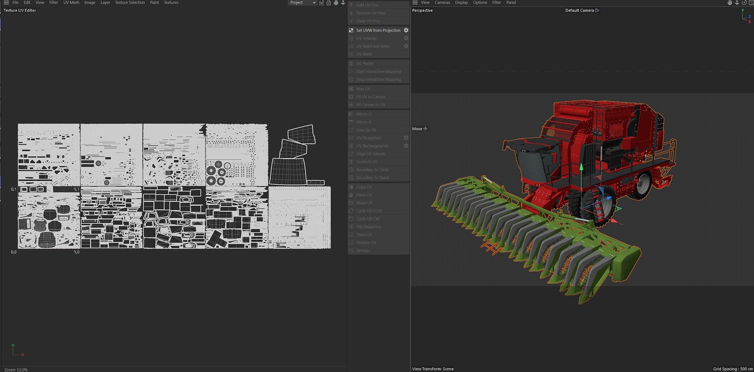Click the Cycle UV CCW icon

351,211
